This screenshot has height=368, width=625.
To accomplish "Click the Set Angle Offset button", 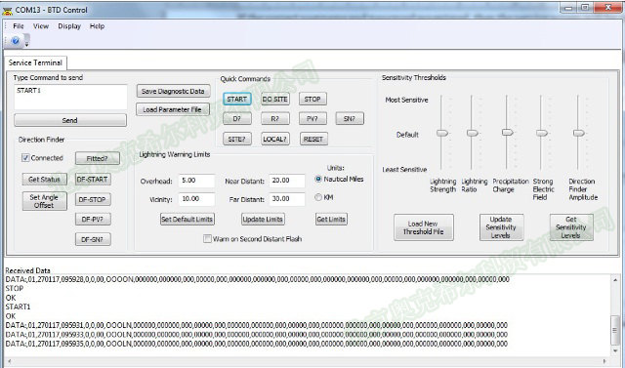I will click(x=44, y=201).
